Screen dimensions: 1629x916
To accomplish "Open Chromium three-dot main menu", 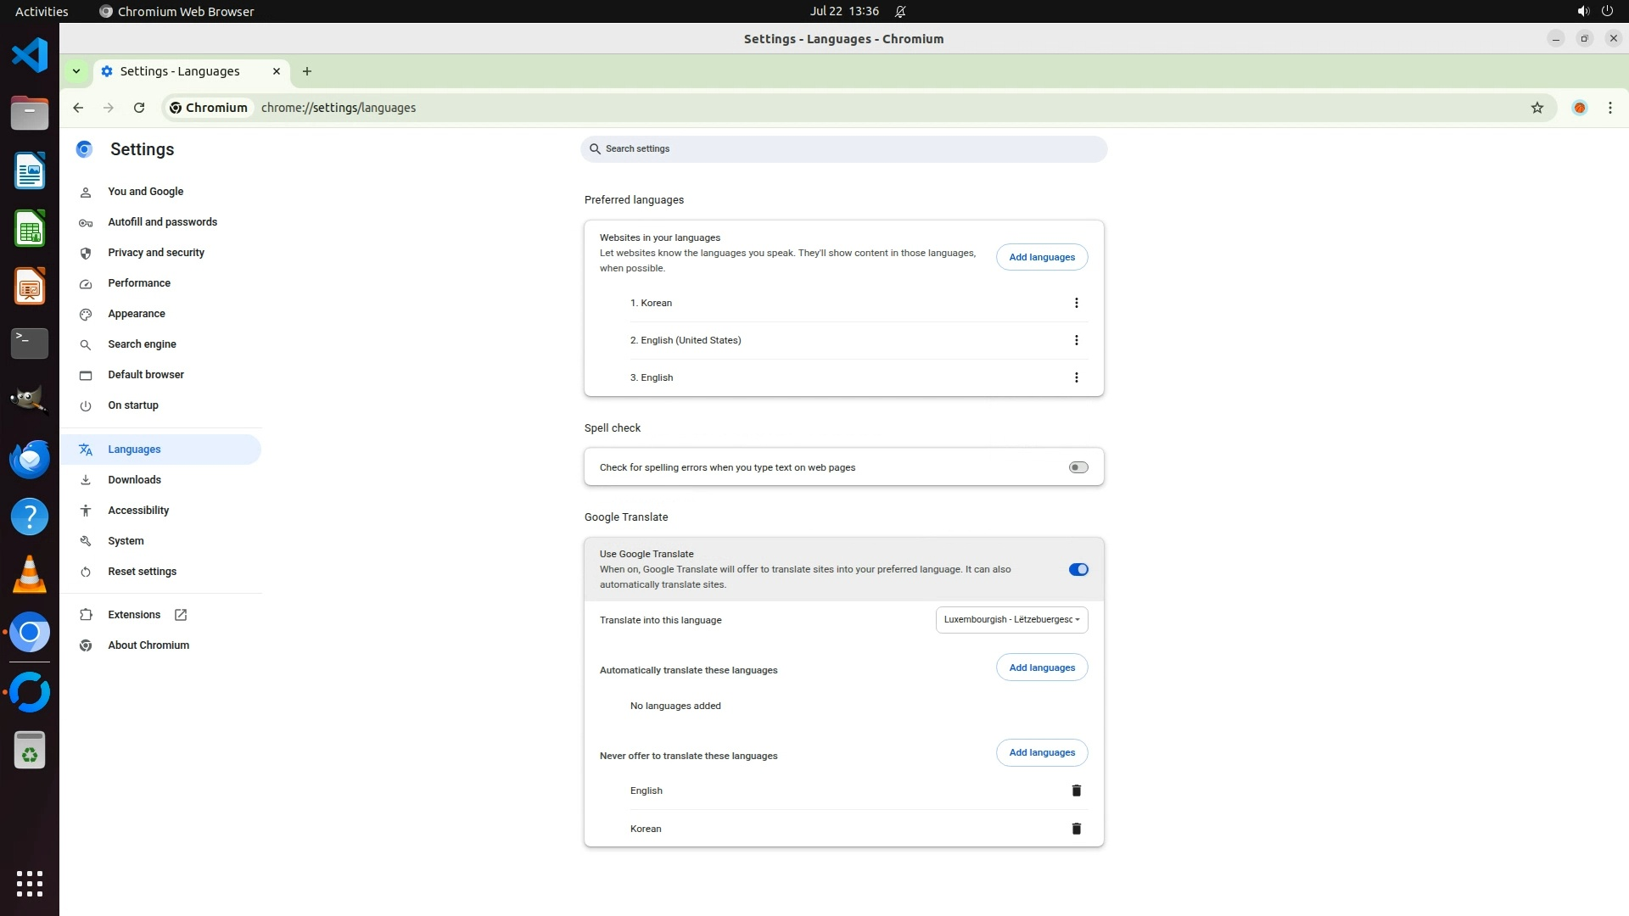I will point(1609,108).
